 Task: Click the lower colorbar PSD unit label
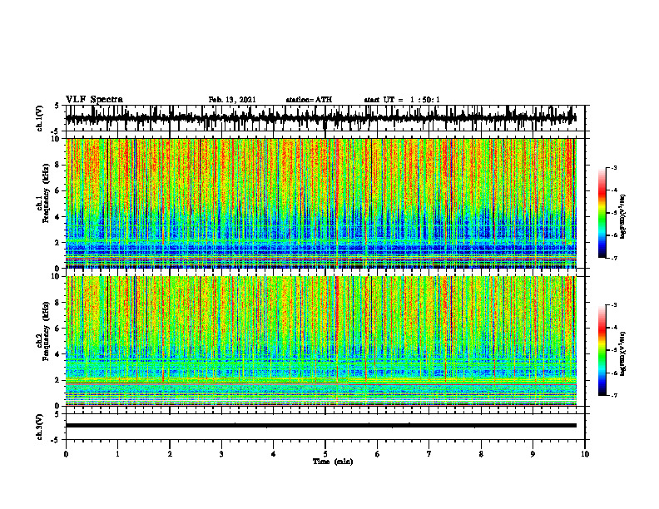coord(623,353)
